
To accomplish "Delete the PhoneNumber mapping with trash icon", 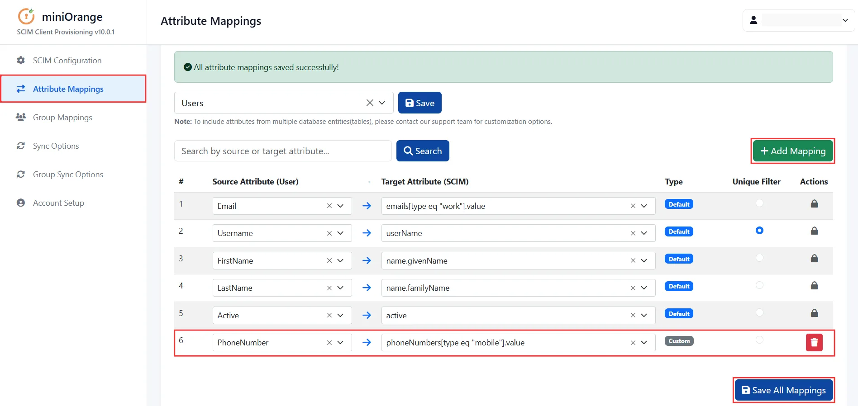I will [x=814, y=342].
